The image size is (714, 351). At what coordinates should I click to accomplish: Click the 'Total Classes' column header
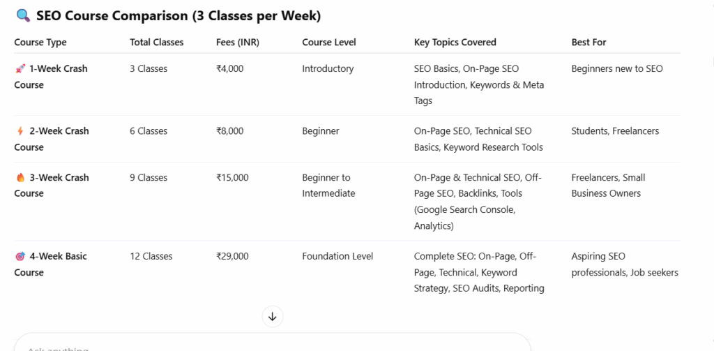157,43
